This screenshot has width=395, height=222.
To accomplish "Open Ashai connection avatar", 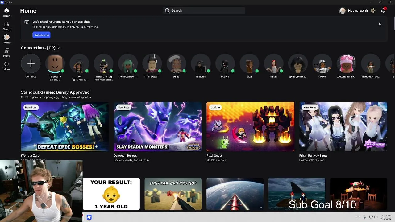I will [x=177, y=64].
